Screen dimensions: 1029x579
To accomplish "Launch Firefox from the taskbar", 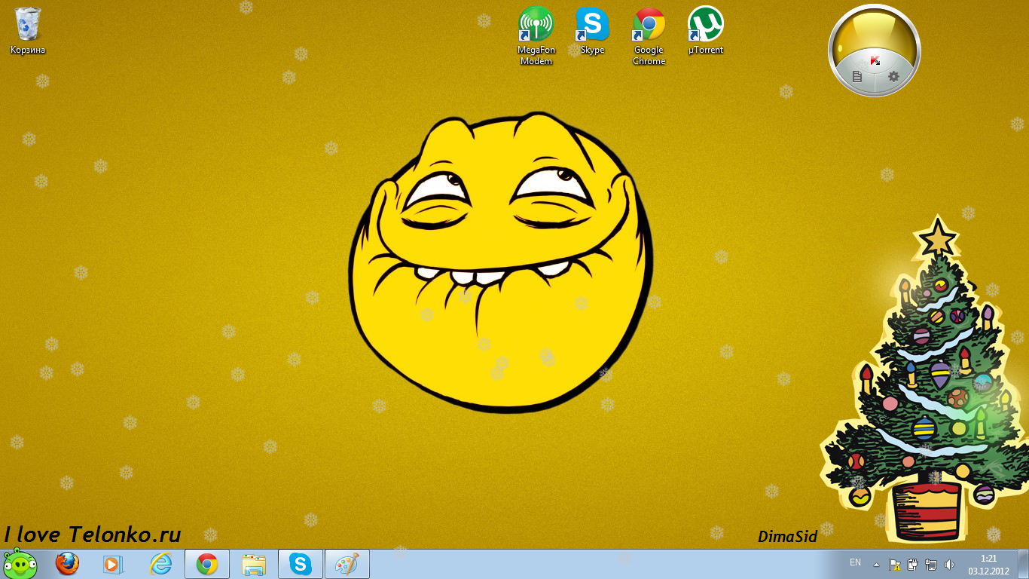I will tap(67, 564).
